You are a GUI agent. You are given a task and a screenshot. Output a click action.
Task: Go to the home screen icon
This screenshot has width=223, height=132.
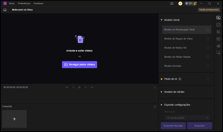(x=5, y=10)
